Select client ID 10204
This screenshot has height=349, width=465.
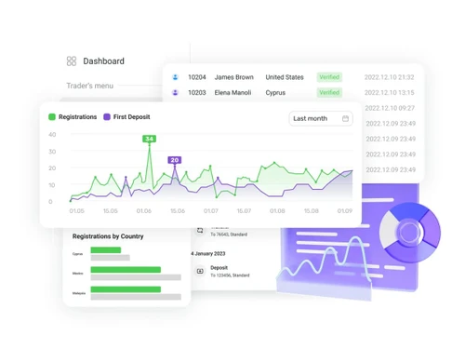(197, 77)
